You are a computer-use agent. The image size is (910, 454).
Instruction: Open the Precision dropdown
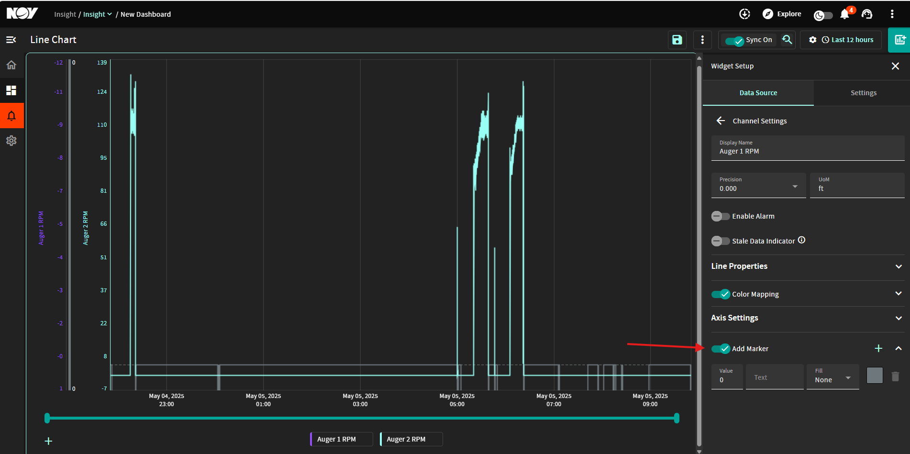click(x=758, y=185)
